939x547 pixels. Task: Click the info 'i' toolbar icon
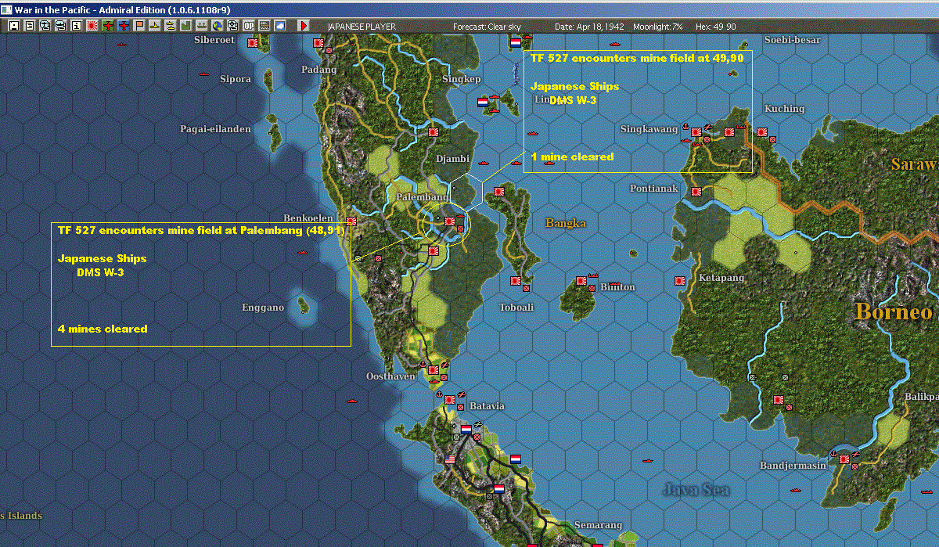[x=77, y=26]
